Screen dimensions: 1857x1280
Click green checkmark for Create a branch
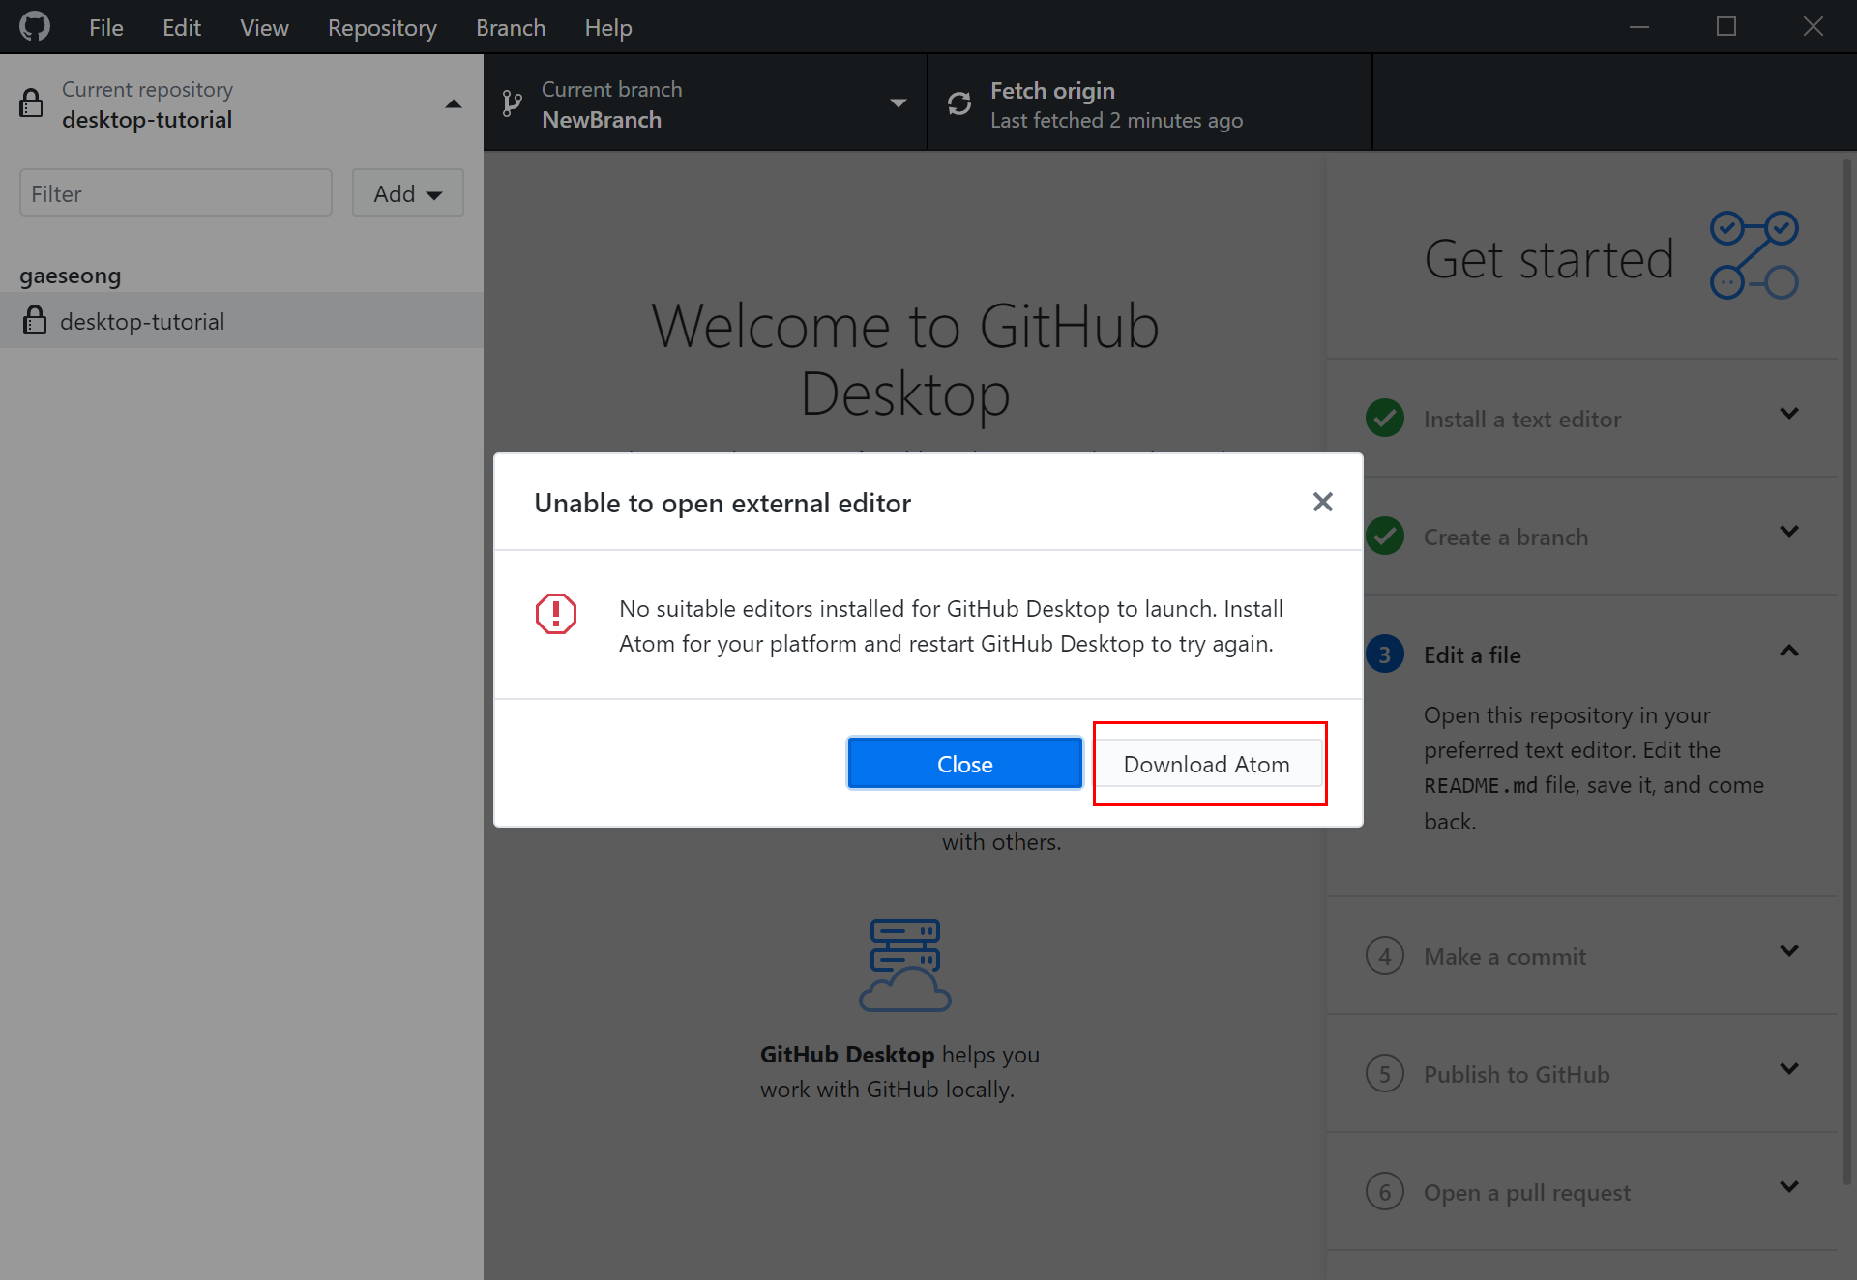pos(1385,536)
